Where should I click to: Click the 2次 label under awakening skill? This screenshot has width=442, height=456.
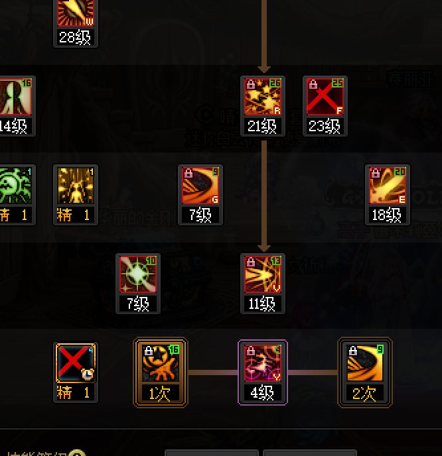[x=365, y=394]
